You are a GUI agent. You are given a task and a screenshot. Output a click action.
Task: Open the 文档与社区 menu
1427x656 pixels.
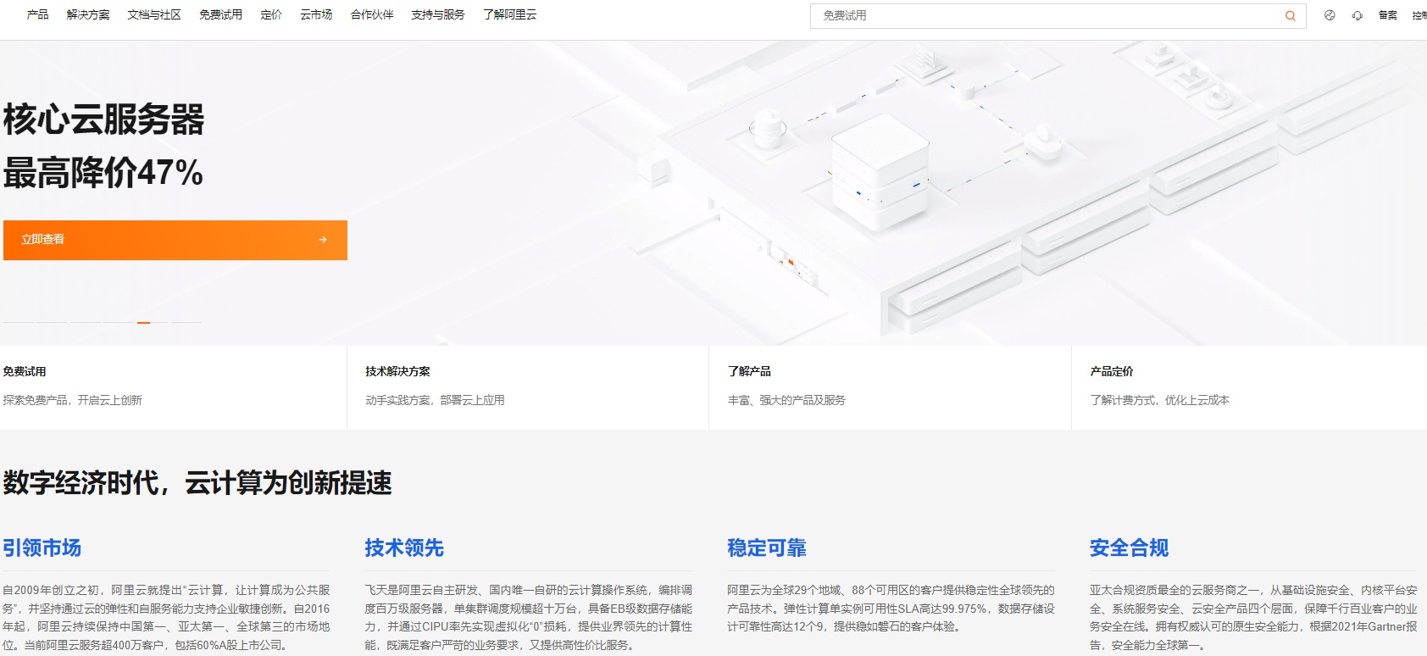154,14
